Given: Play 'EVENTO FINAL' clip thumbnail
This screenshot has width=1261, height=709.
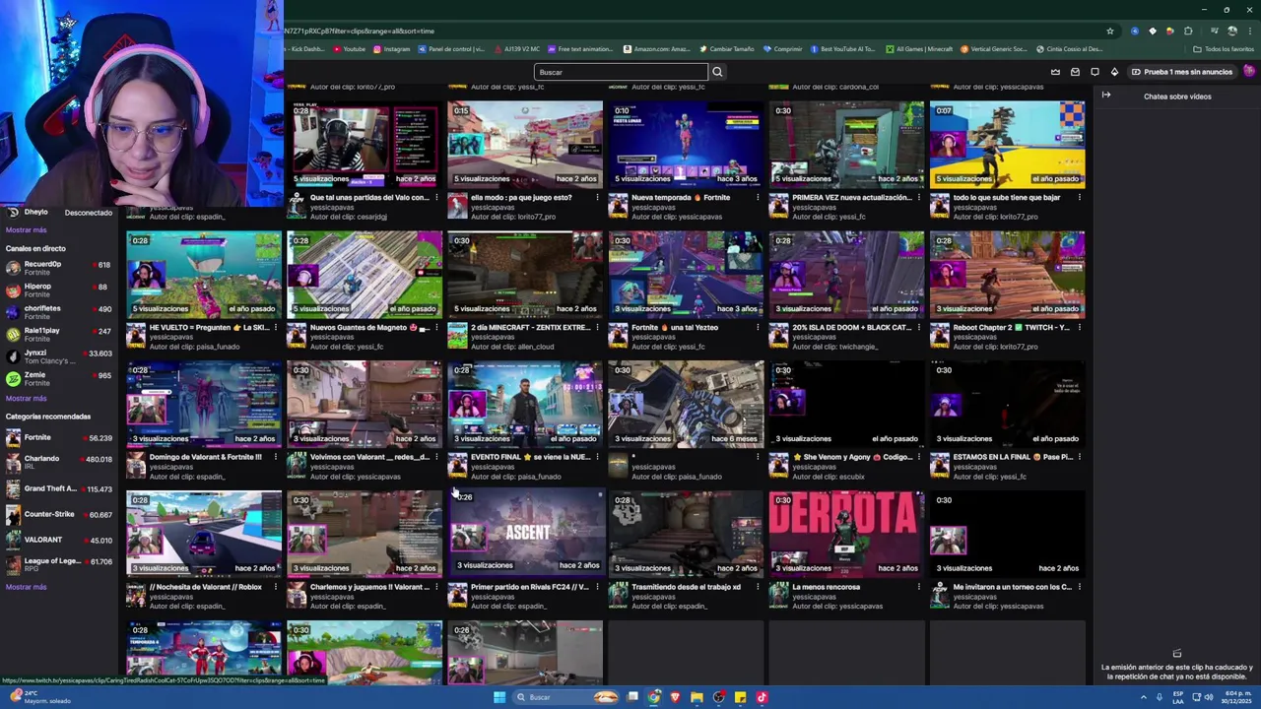Looking at the screenshot, I should (x=525, y=404).
